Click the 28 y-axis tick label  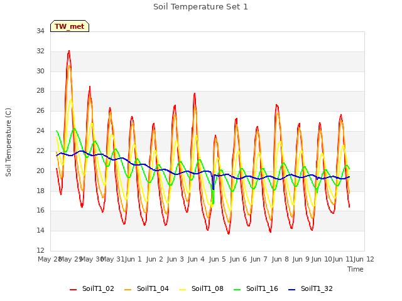(40, 91)
